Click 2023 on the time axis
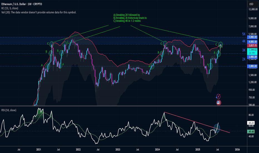Viewport: 259px width, 153px height. (x=118, y=149)
